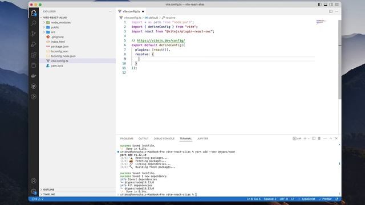Open the new terminal launch profile dropdown
The height and width of the screenshot is (205, 365).
click(x=309, y=138)
